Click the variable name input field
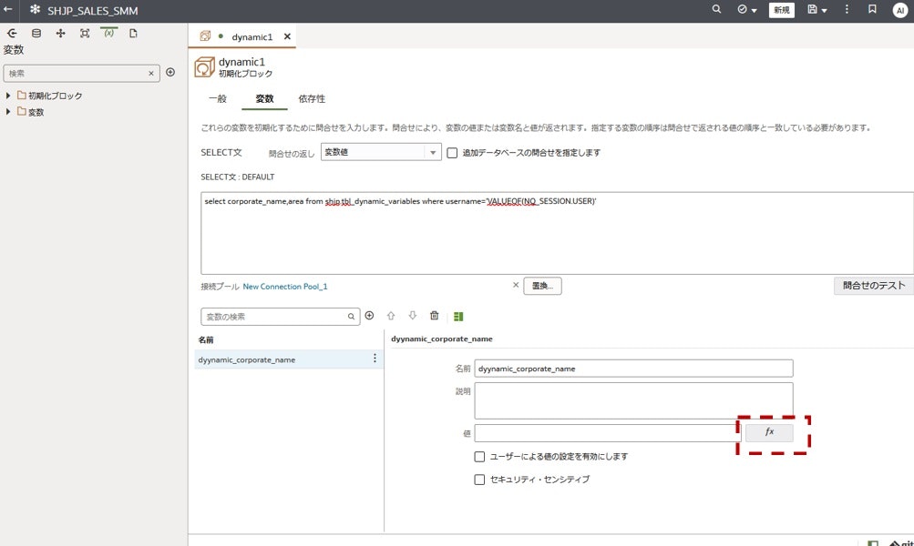 (633, 369)
